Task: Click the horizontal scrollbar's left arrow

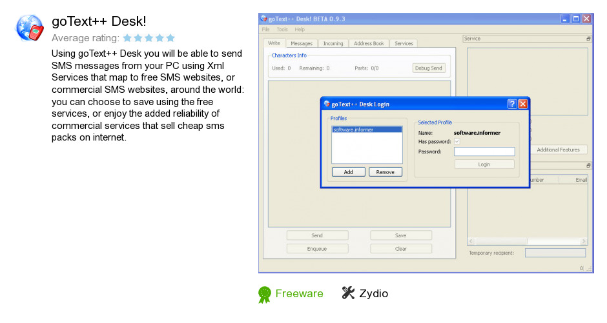Action: (x=471, y=241)
